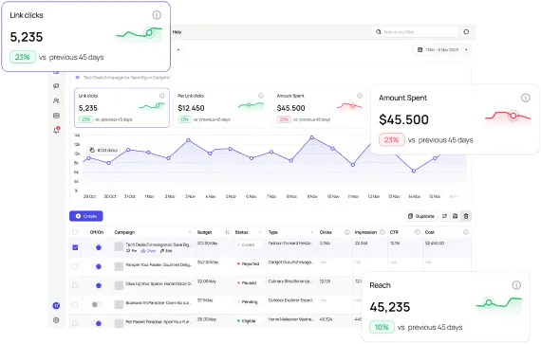This screenshot has height=344, width=541.
Task: Click info icon on Per Link clicks card
Action: point(261,96)
